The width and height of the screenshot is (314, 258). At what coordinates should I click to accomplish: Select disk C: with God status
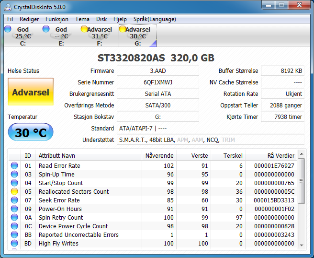[23, 35]
